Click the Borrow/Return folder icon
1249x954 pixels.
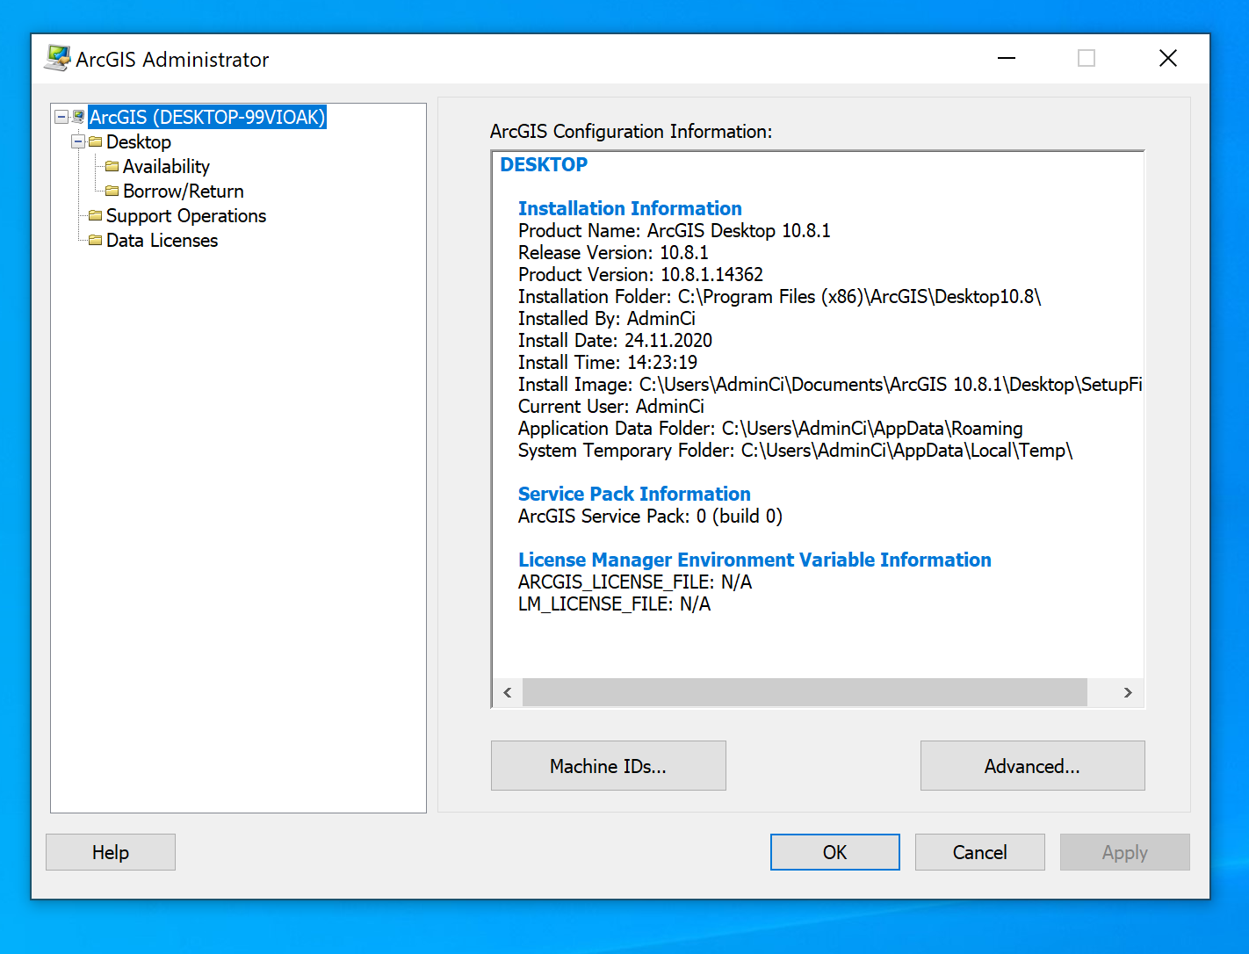112,191
